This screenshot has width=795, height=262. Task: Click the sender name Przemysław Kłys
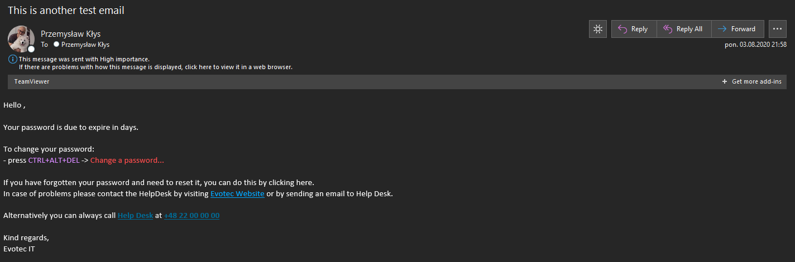pos(71,33)
